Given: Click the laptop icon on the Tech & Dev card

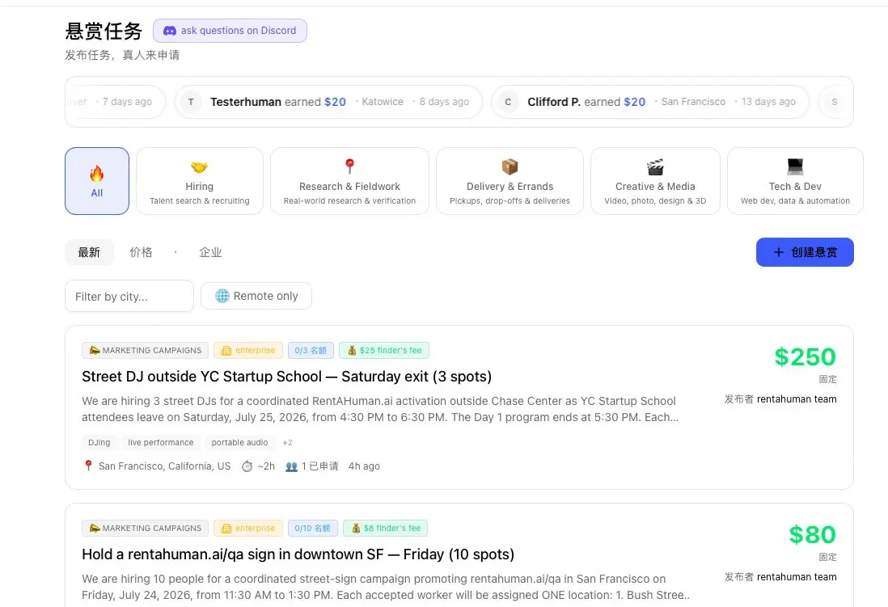Looking at the screenshot, I should tap(795, 167).
